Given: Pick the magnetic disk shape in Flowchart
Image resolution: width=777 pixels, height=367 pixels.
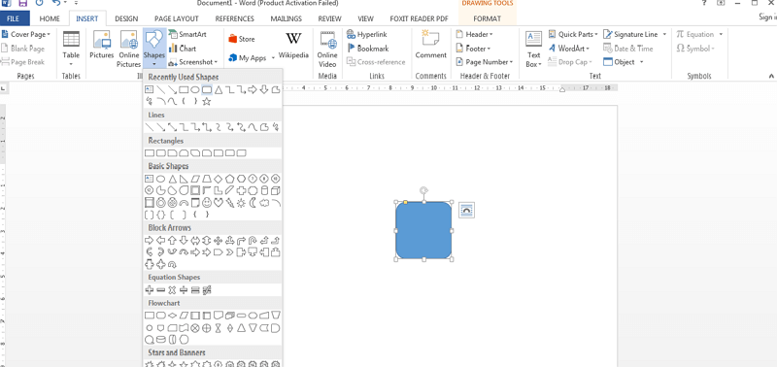Looking at the screenshot, I should coord(160,340).
